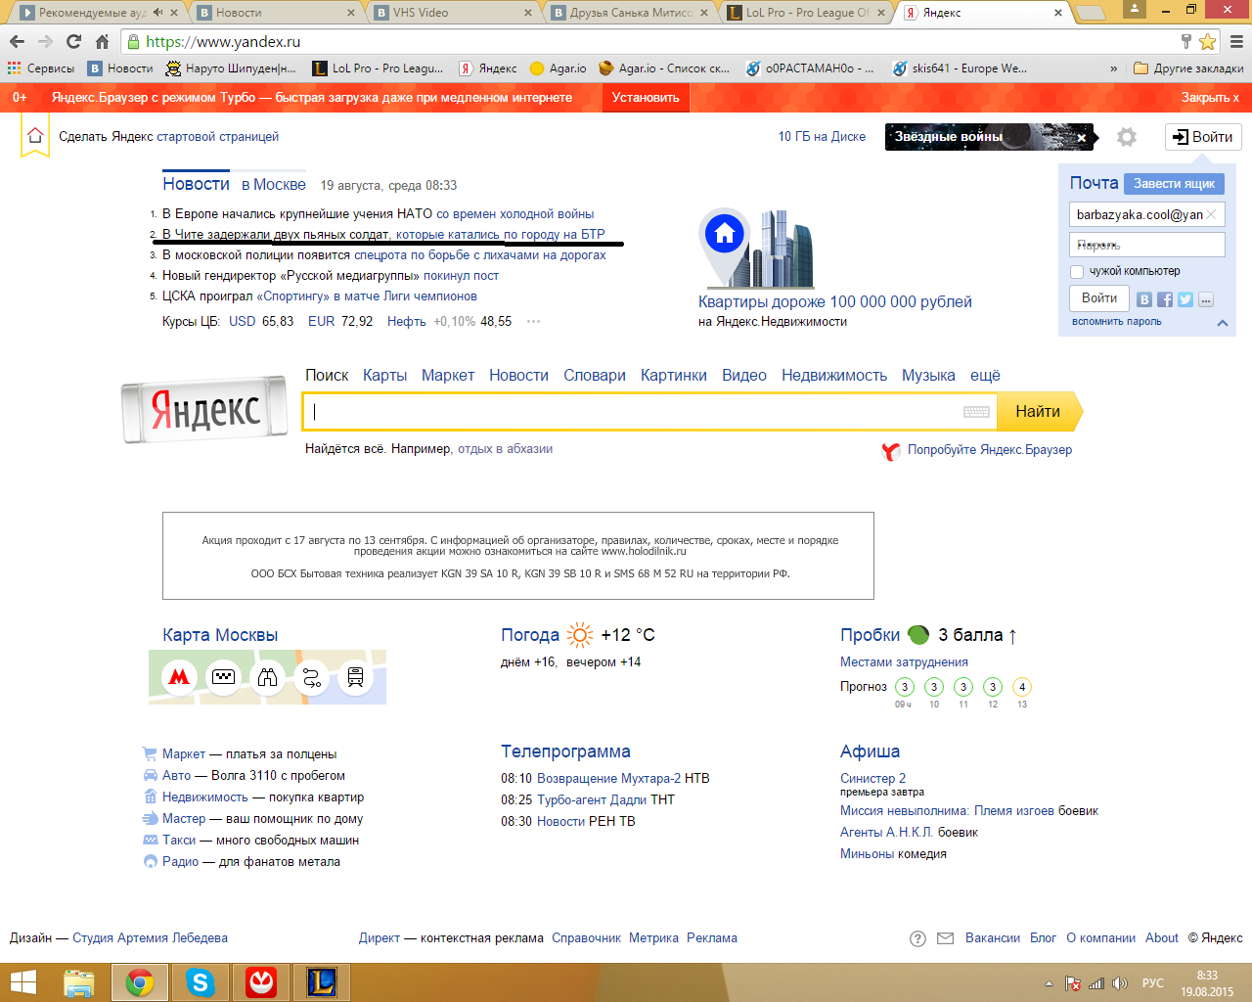
Task: Expand the ещё services menu
Action: 985,375
